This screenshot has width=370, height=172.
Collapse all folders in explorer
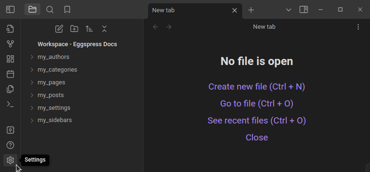104,29
